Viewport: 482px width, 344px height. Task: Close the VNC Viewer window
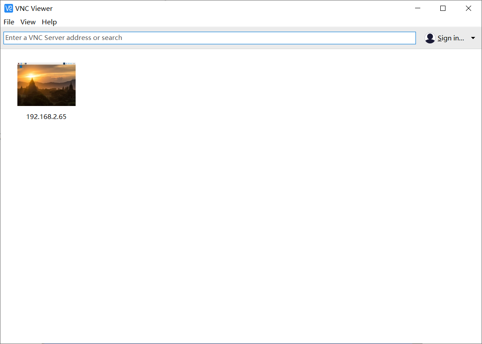click(469, 8)
